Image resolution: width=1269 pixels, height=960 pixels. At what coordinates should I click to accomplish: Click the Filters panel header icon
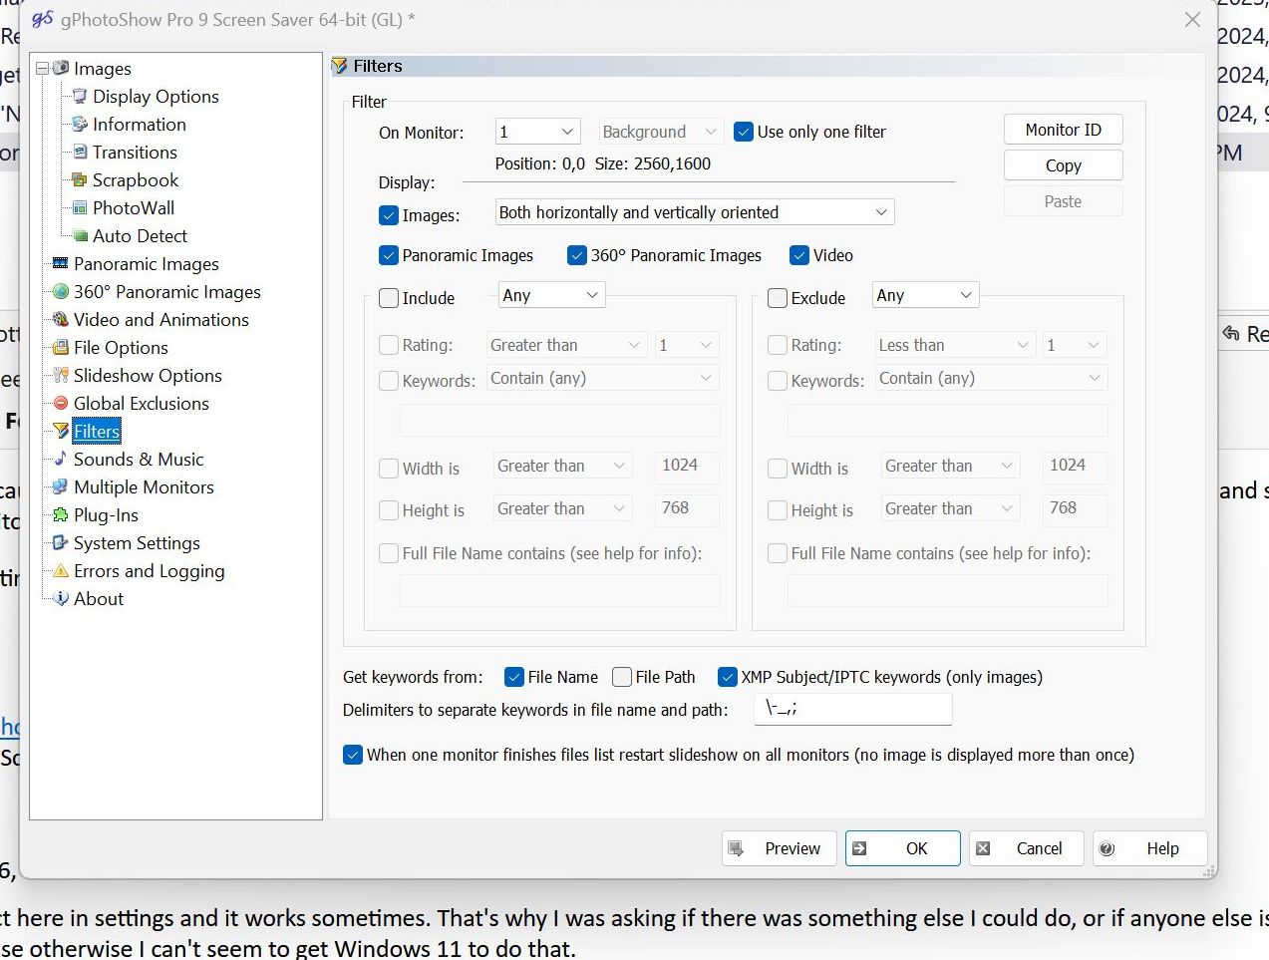(340, 66)
